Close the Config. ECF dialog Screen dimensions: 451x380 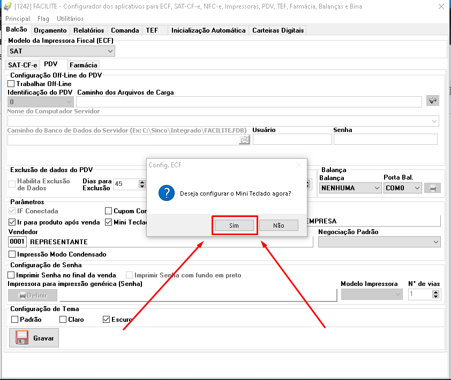[x=299, y=165]
